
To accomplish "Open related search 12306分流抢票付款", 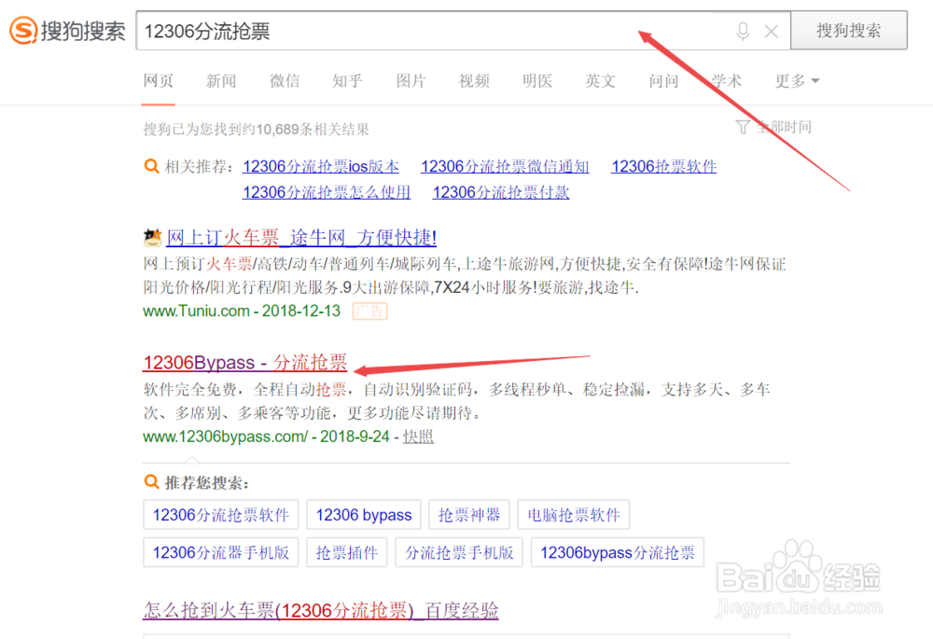I will (501, 192).
